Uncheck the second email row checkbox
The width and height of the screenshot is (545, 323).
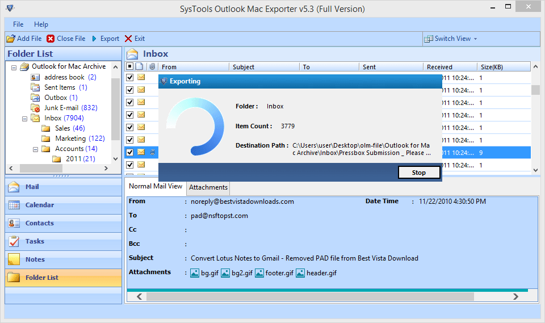coord(129,90)
